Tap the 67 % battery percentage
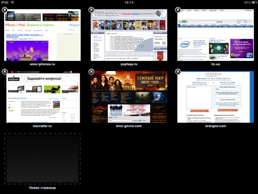 [247, 2]
